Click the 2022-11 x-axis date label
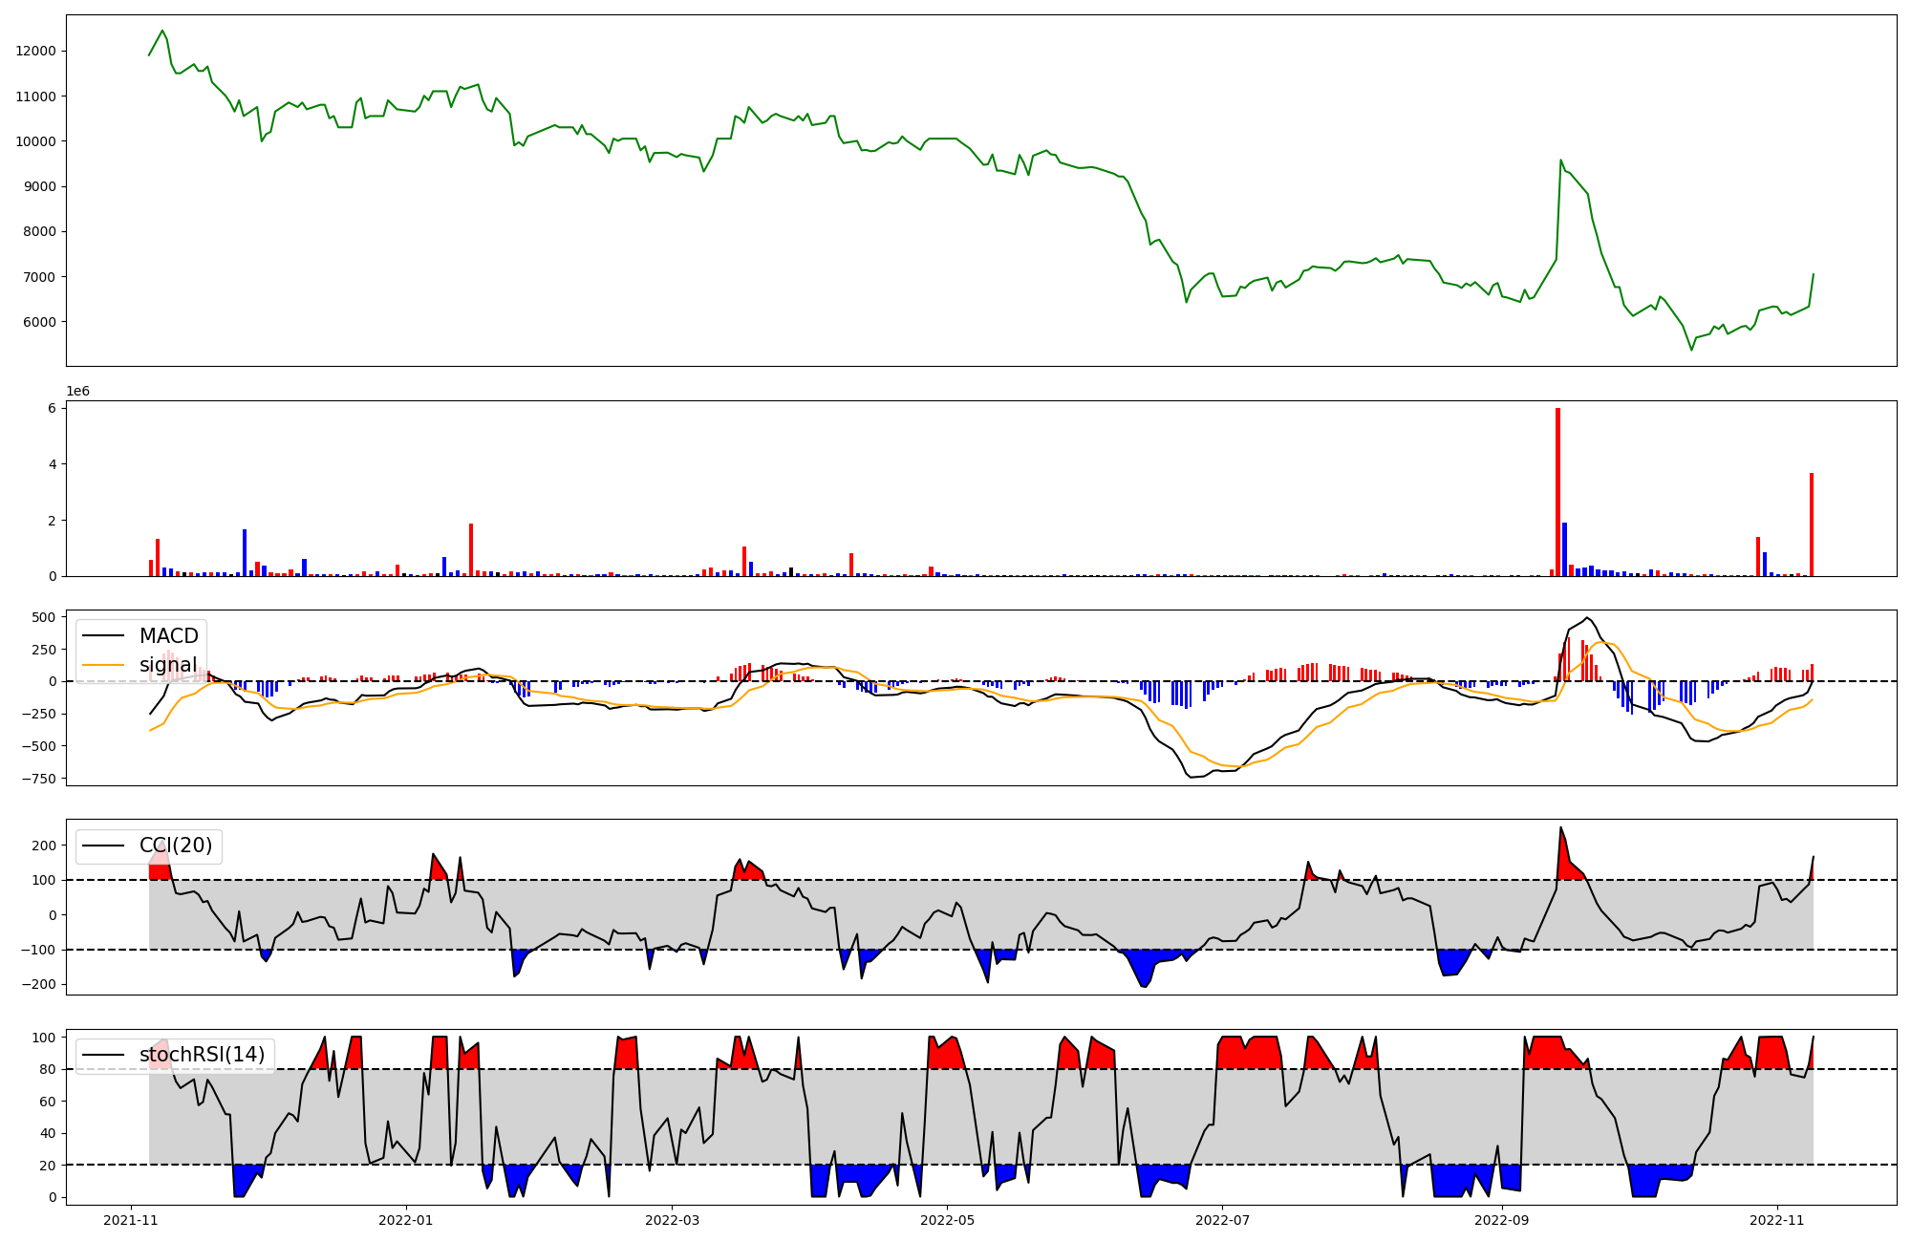 tap(1776, 1220)
